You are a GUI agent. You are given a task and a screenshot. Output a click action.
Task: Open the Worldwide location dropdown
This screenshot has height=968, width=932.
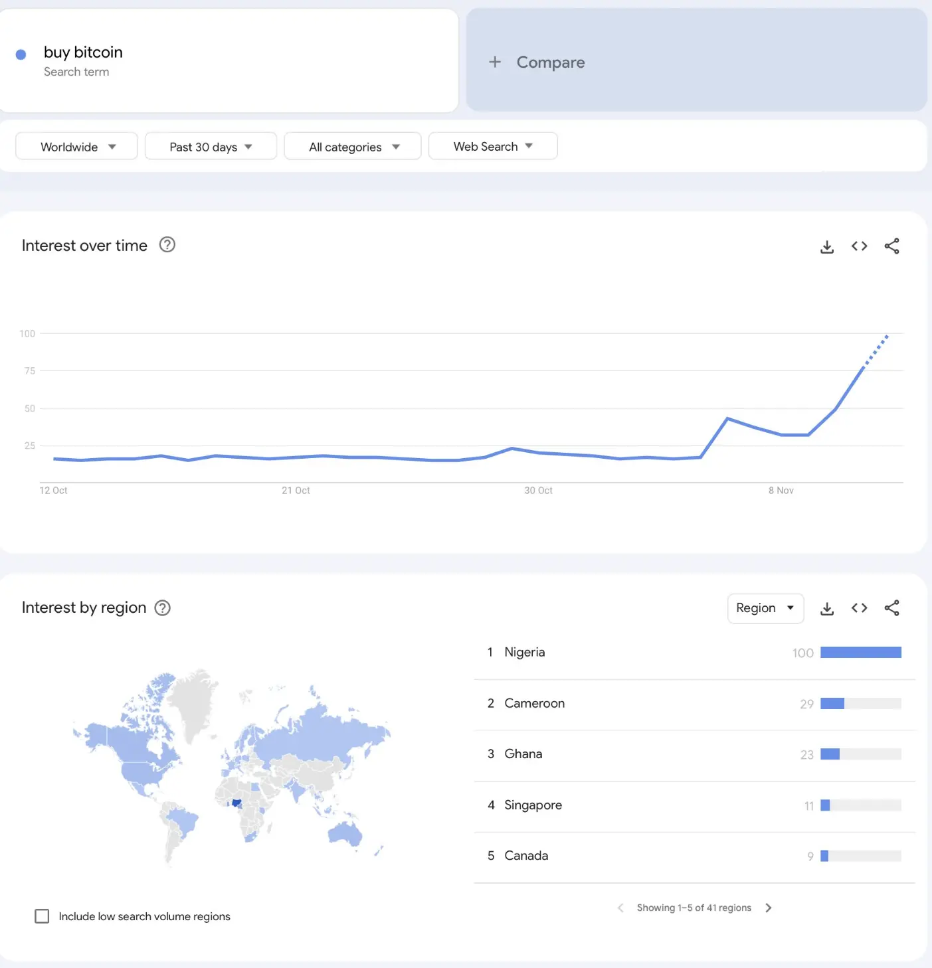(x=76, y=147)
